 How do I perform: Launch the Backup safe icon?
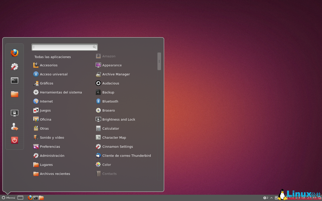(x=98, y=92)
